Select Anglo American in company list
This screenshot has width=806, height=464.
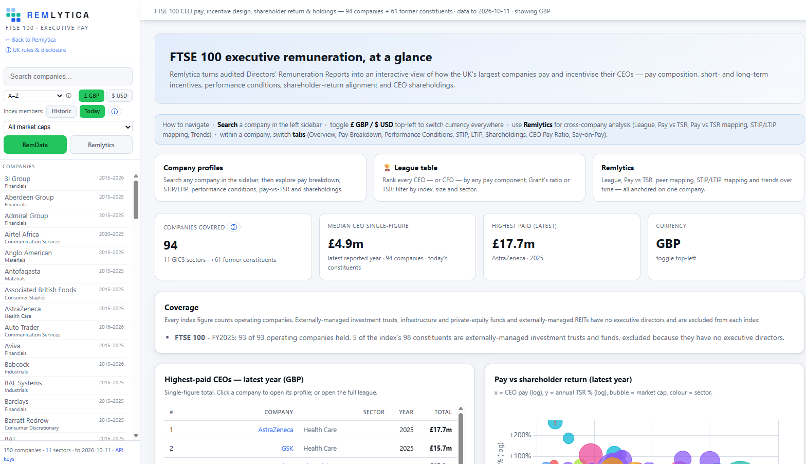(65, 256)
